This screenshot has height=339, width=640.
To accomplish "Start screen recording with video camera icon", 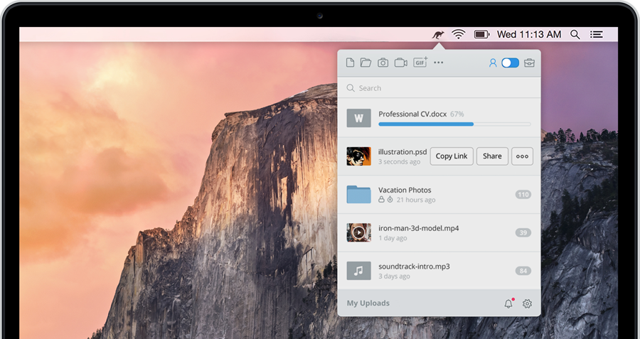I will point(401,63).
